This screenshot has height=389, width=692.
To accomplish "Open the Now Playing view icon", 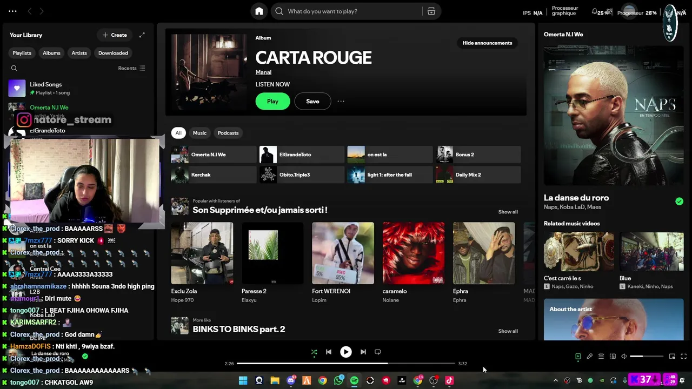I will click(578, 357).
